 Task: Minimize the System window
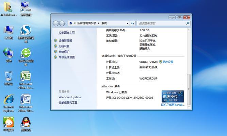click(x=172, y=17)
